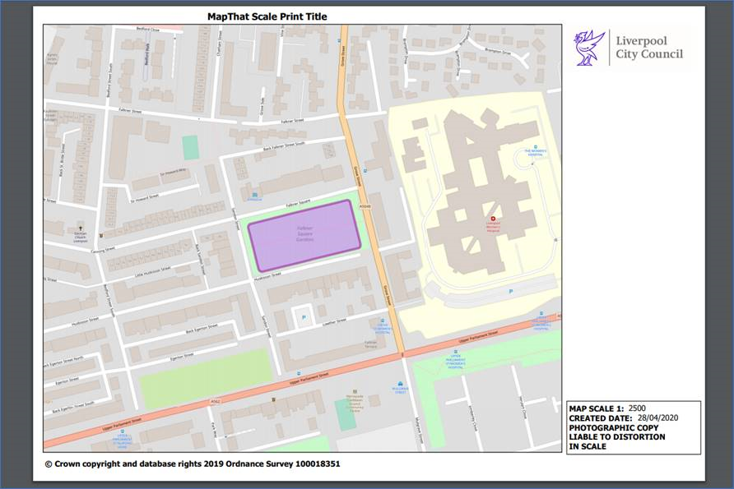Click the German Church cross icon

point(80,228)
